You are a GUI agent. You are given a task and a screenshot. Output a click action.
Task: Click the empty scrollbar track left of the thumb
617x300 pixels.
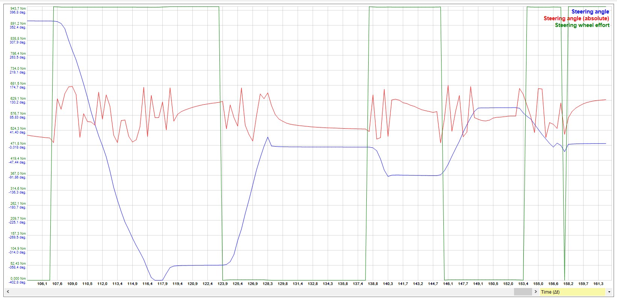263,292
